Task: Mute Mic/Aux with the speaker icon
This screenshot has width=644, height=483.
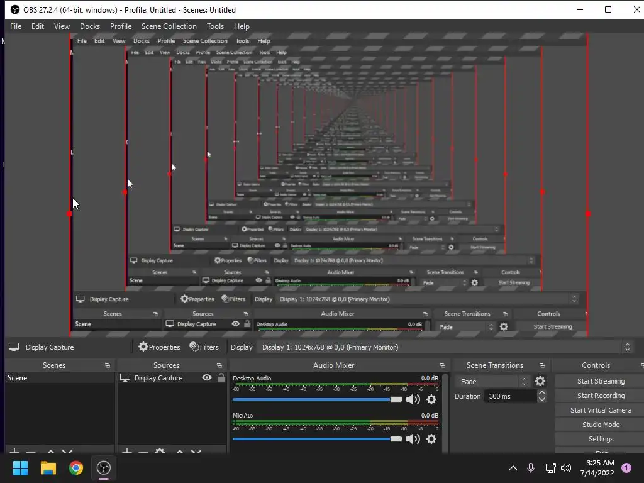Action: (x=413, y=439)
